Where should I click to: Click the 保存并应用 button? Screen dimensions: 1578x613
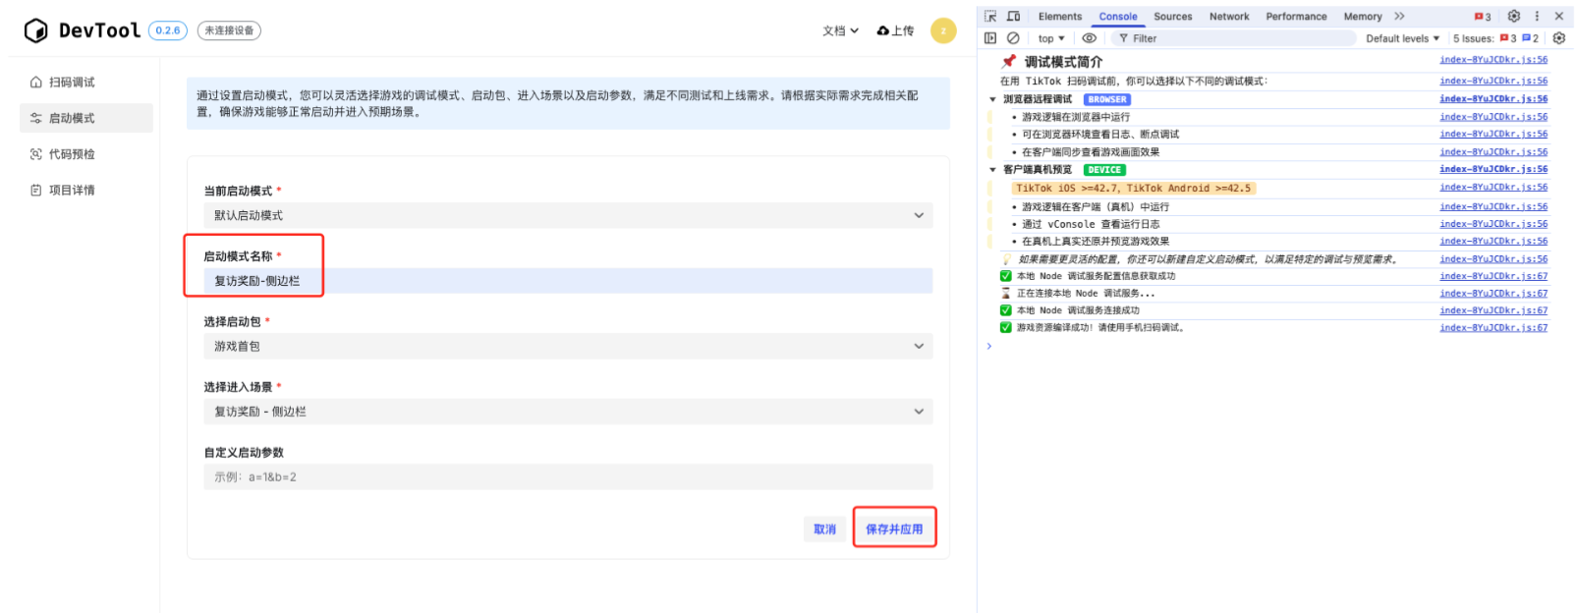893,529
